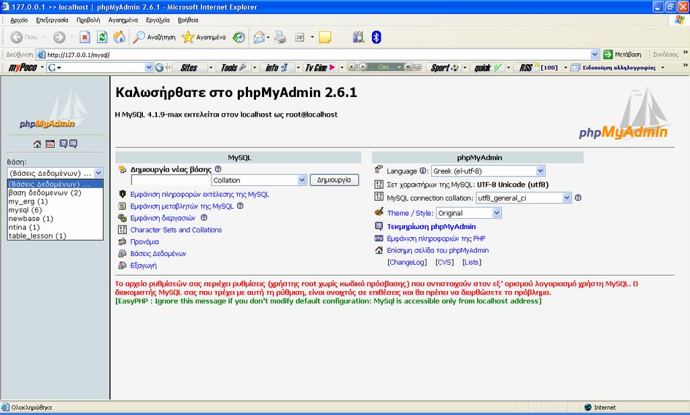This screenshot has height=415, width=690.
Task: Click help icon beside Εμφάνιση μεταβλητών της MySQL
Action: point(240,205)
